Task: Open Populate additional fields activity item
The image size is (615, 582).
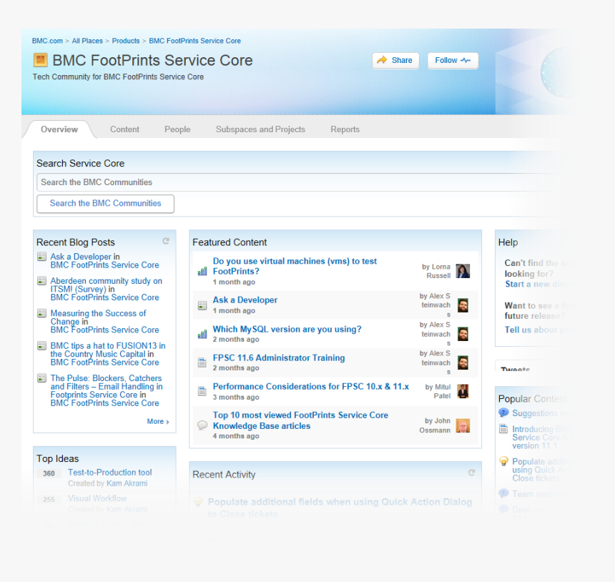Action: pyautogui.click(x=340, y=508)
